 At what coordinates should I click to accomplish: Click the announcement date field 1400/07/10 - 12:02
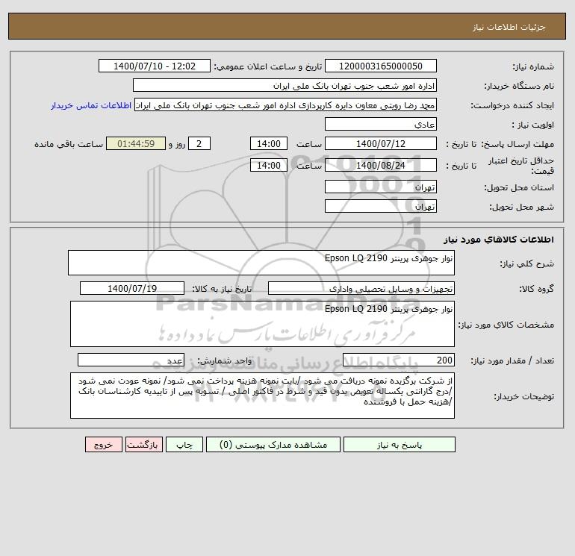(155, 66)
